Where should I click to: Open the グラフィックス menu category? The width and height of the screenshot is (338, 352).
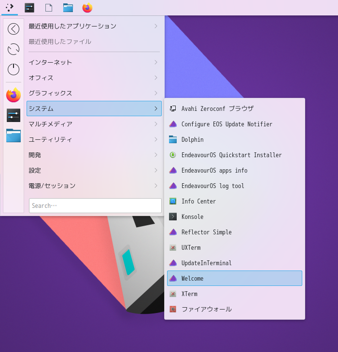click(x=94, y=93)
